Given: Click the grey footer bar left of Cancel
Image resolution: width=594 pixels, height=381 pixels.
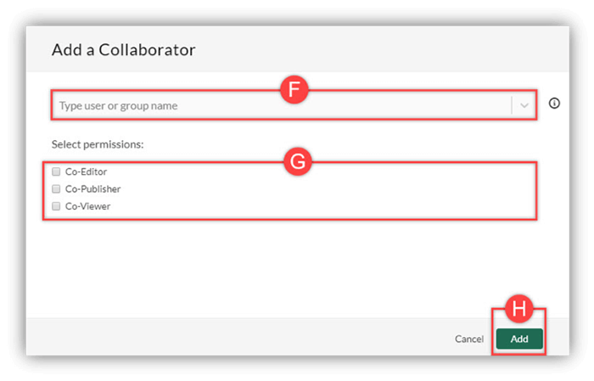Looking at the screenshot, I should [238, 337].
